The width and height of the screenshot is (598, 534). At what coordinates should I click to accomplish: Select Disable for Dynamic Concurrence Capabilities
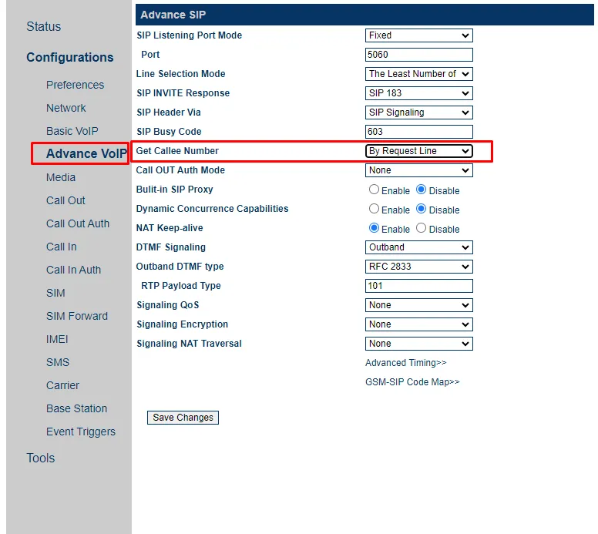coord(421,209)
